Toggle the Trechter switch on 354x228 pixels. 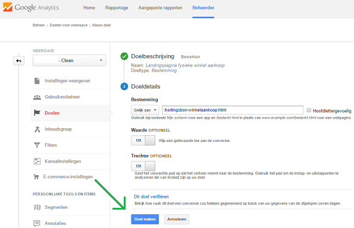tap(143, 166)
